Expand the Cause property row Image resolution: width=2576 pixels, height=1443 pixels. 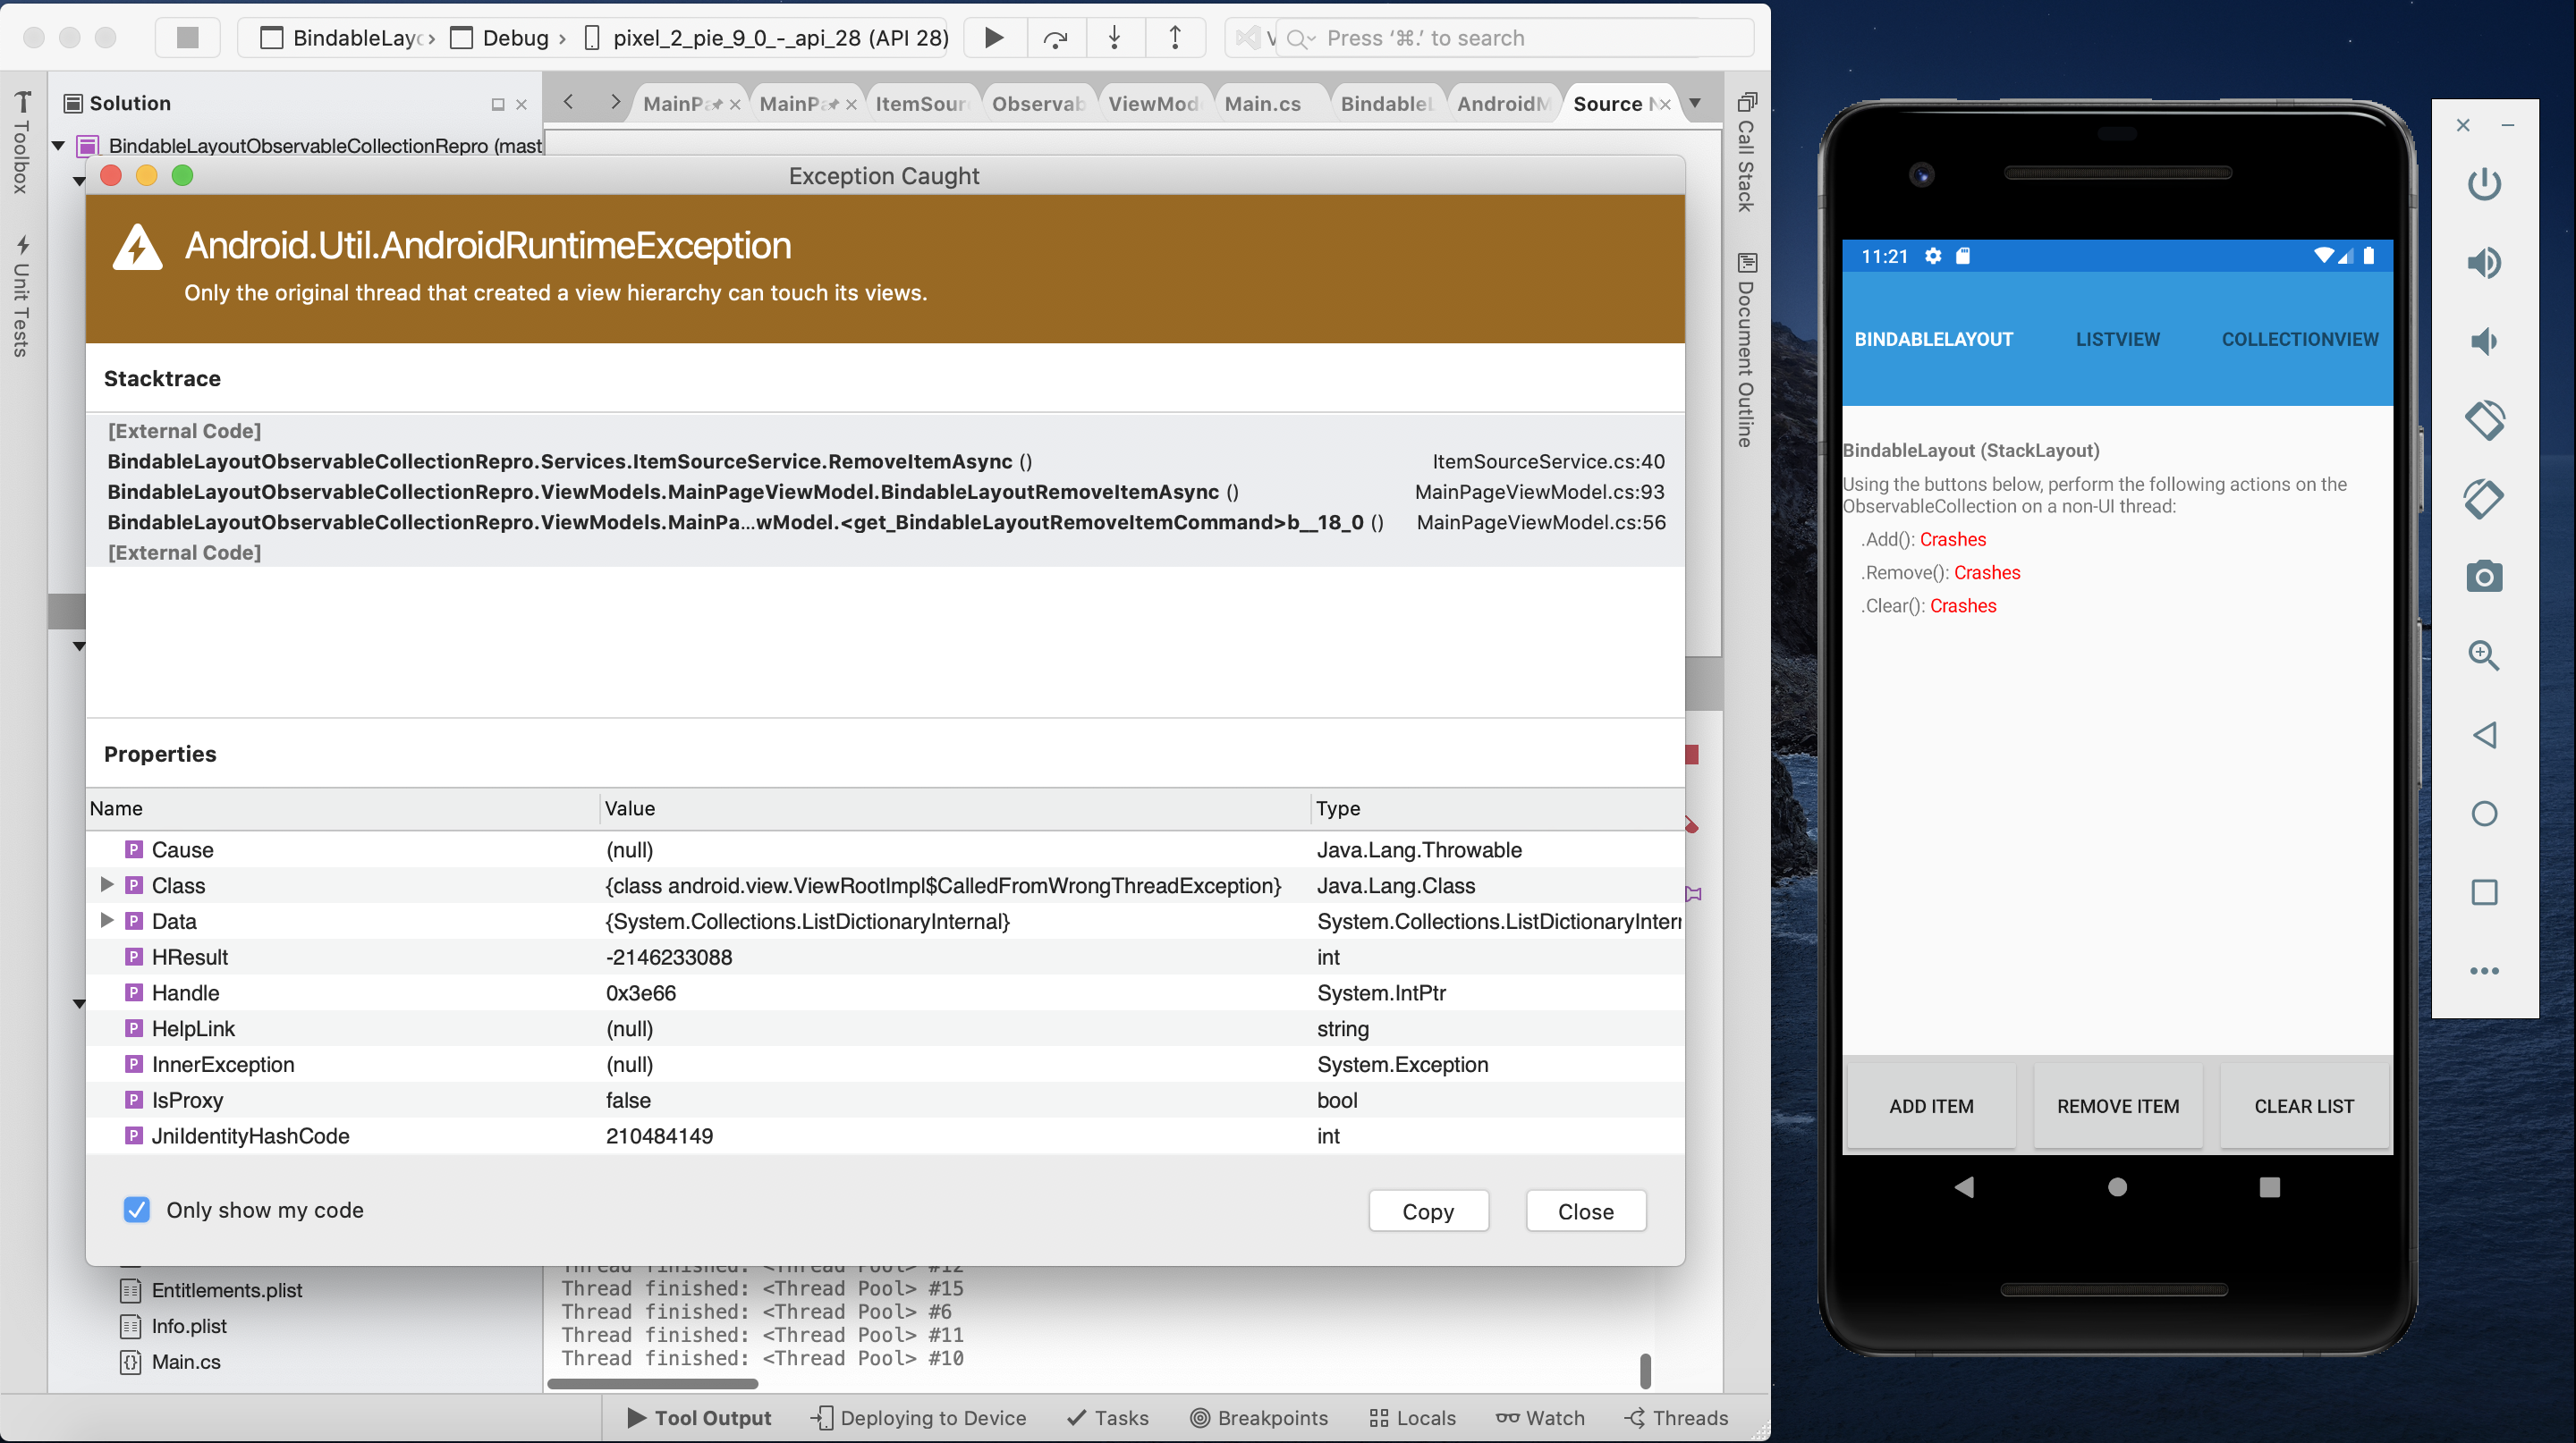coord(105,848)
